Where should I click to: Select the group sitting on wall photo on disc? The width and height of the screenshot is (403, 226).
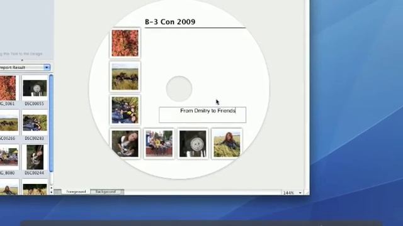click(159, 144)
